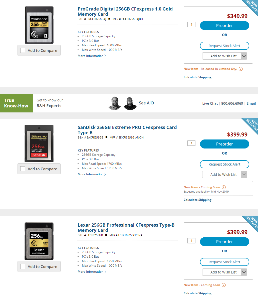Image resolution: width=258 pixels, height=301 pixels.
Task: Click the bearded expert with glasses photo
Action: pos(115,103)
